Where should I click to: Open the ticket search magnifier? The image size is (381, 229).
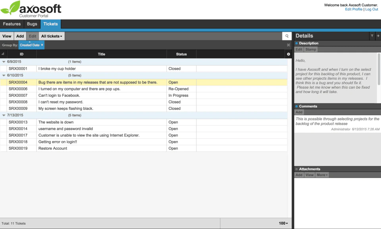[x=287, y=36]
